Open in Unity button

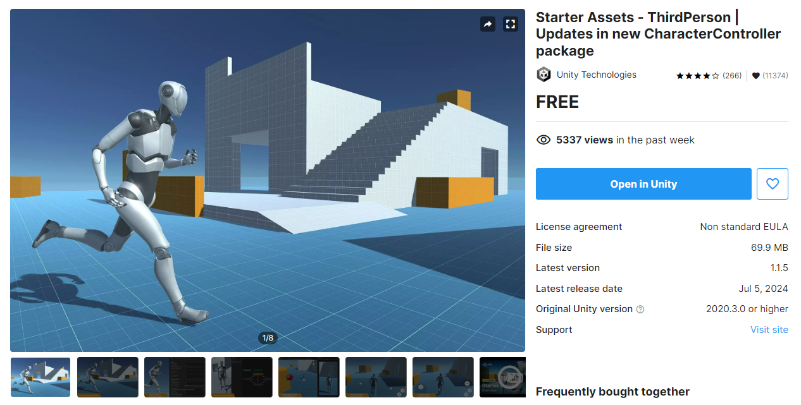[643, 184]
